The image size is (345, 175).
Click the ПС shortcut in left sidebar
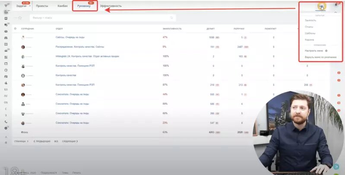point(6,96)
